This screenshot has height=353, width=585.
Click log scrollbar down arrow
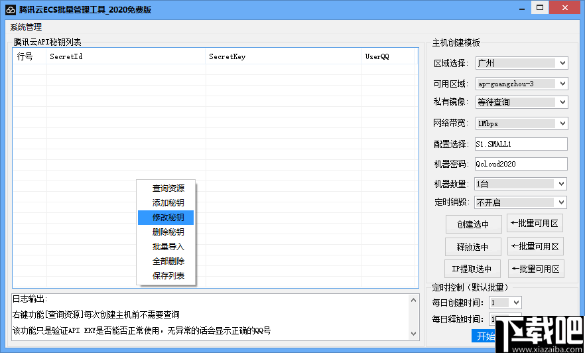tap(413, 334)
